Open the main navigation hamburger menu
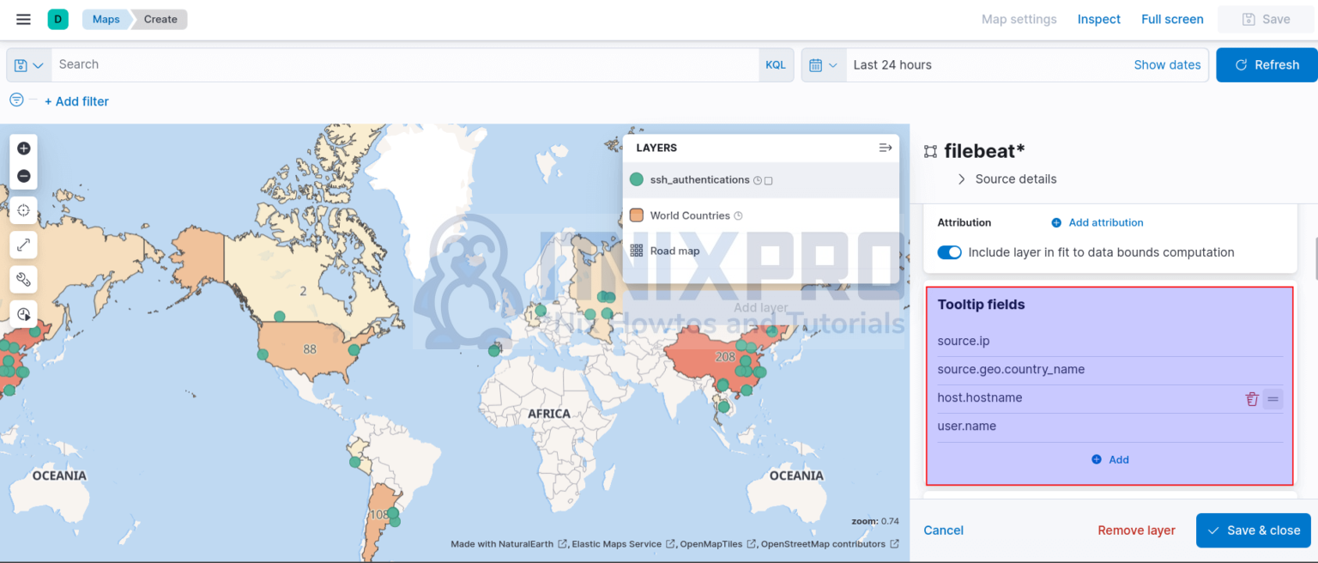Viewport: 1318px width, 563px height. pyautogui.click(x=23, y=19)
